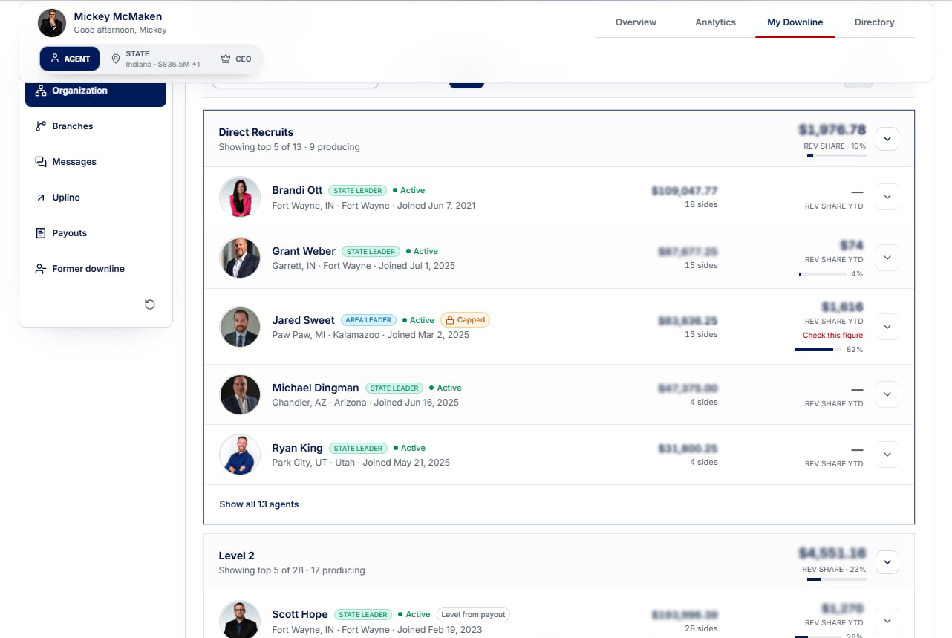
Task: Click Show all 13 agents link
Action: 258,504
